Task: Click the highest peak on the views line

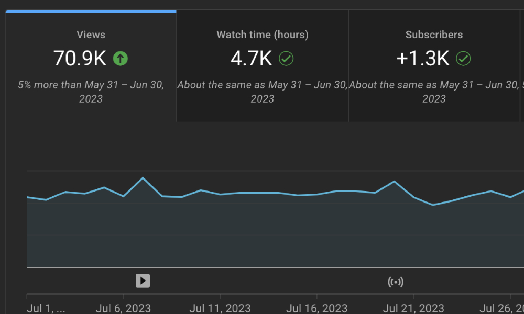Action: click(143, 178)
